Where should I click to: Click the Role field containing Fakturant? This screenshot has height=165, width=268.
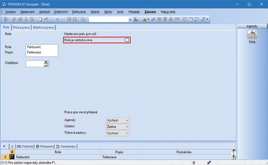coord(42,47)
